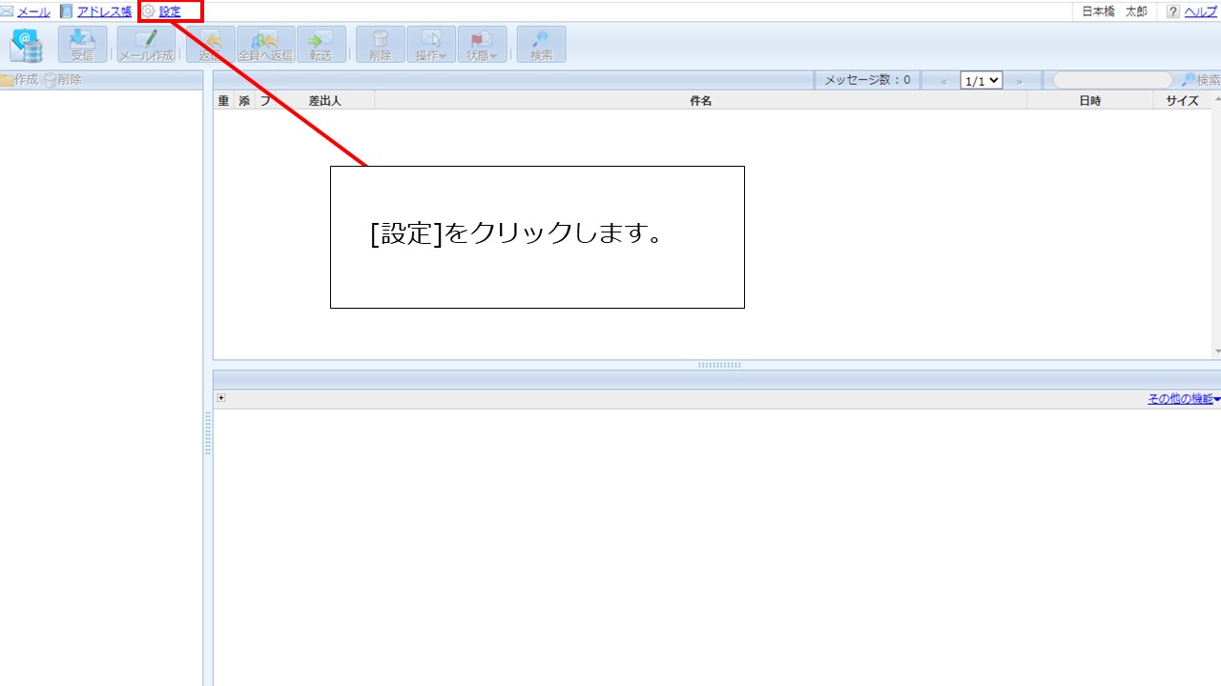The width and height of the screenshot is (1221, 686).
Task: Click the 検索 magnifier toolbar button
Action: coord(542,45)
